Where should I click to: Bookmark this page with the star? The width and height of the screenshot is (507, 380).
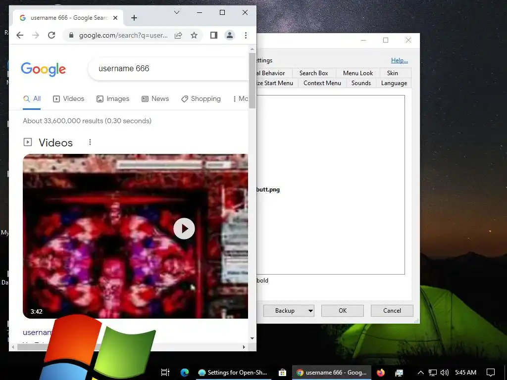pos(194,35)
